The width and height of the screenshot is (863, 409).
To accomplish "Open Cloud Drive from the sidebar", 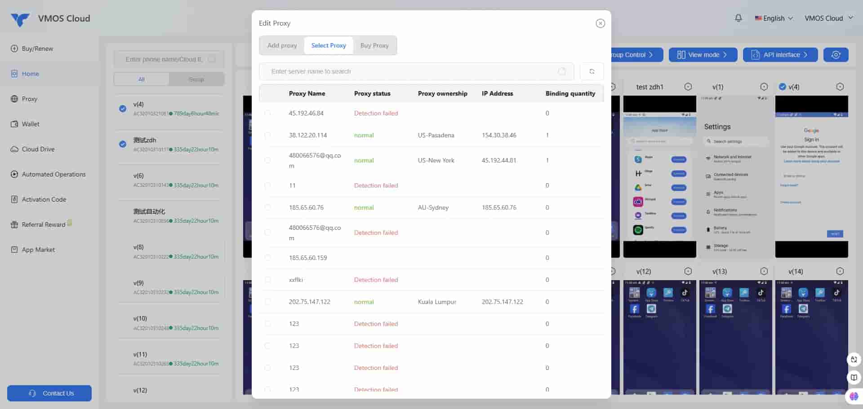I will click(38, 149).
